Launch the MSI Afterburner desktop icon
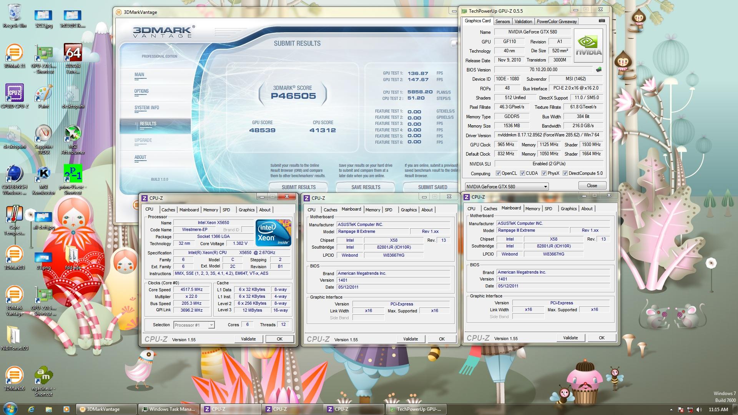Image resolution: width=738 pixels, height=415 pixels. coord(73,139)
